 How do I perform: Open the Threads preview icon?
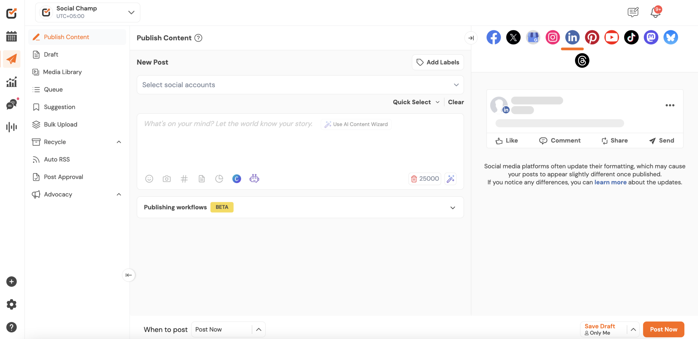coord(582,60)
